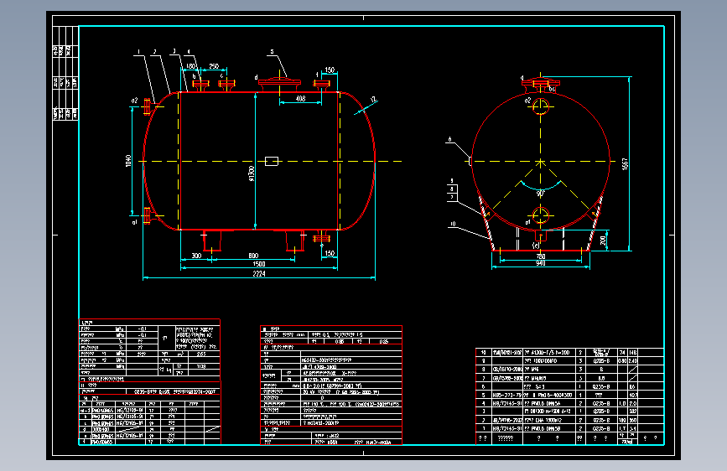
Task: Click nozzle label a1 on front view
Action: (134, 222)
